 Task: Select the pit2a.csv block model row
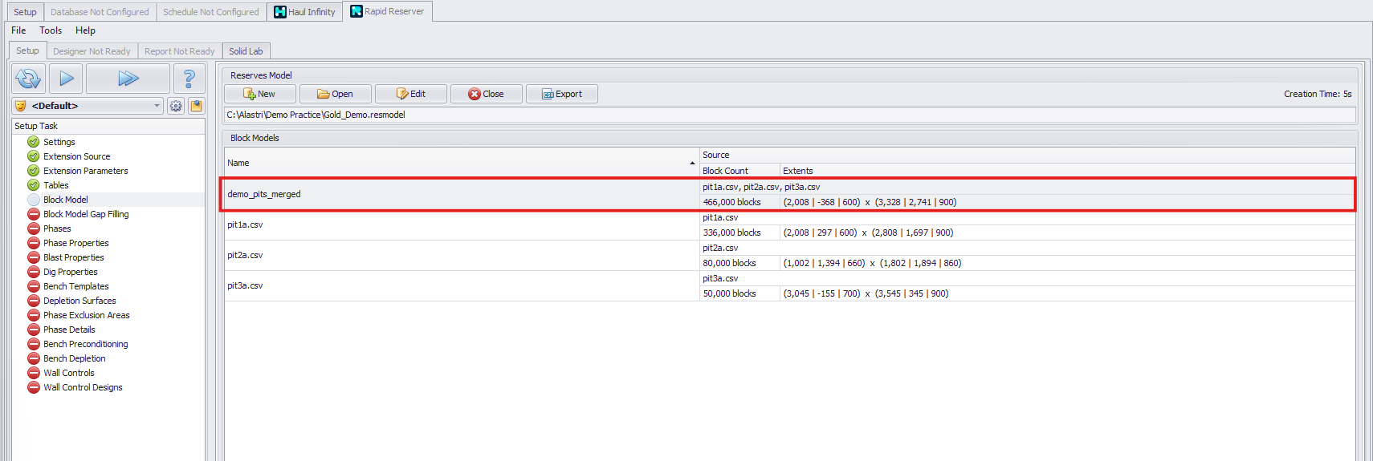tap(461, 256)
